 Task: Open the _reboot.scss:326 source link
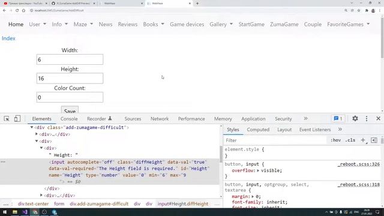click(x=359, y=164)
